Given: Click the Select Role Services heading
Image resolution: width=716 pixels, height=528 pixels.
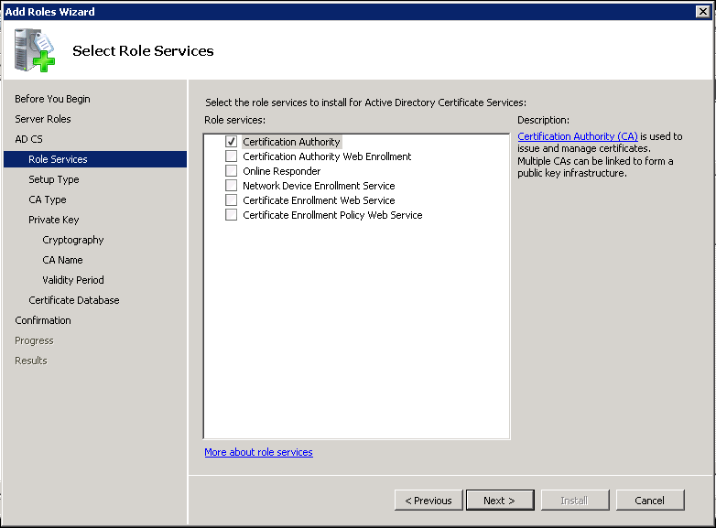Looking at the screenshot, I should 143,50.
